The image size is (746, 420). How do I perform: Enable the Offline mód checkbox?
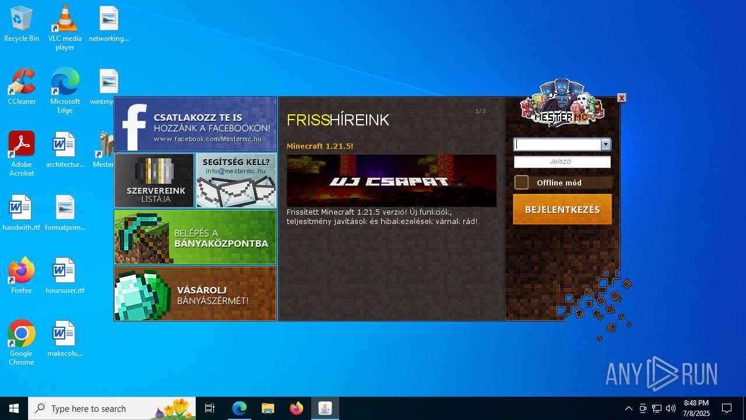(x=522, y=183)
